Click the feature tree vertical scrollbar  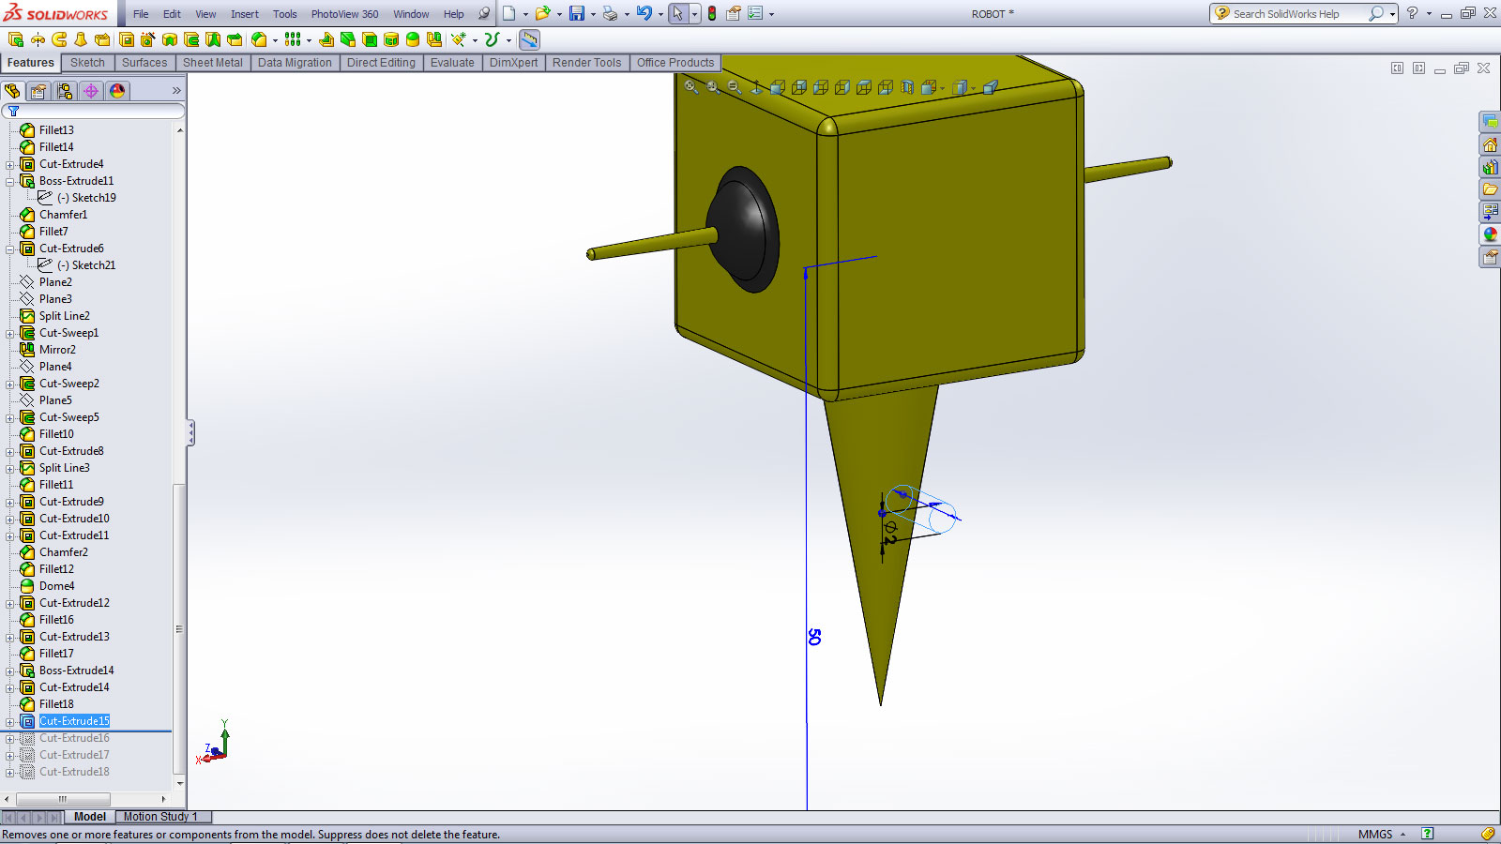click(x=179, y=456)
